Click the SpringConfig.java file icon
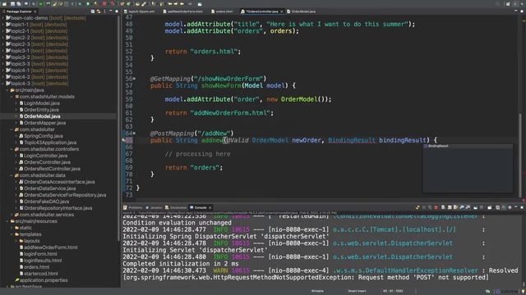 (x=21, y=136)
